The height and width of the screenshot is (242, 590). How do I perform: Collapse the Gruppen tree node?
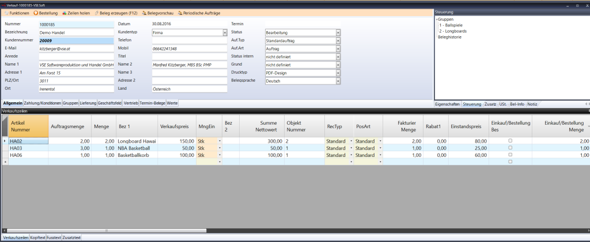(437, 20)
